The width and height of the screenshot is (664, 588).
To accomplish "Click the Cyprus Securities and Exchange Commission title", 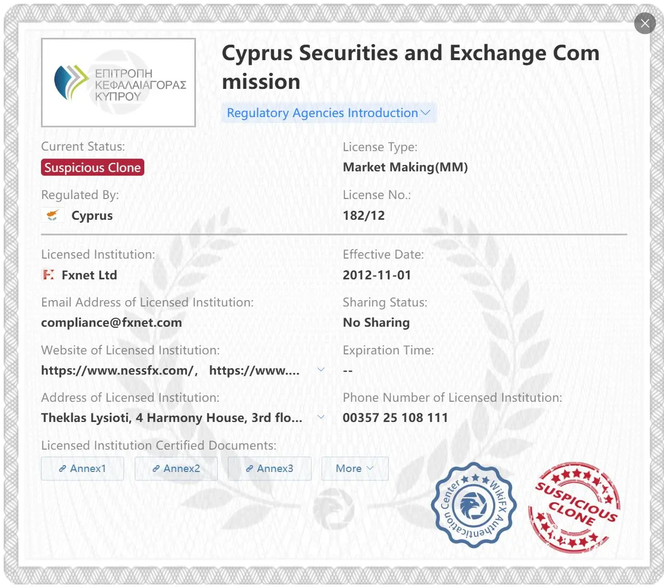I will [x=411, y=68].
